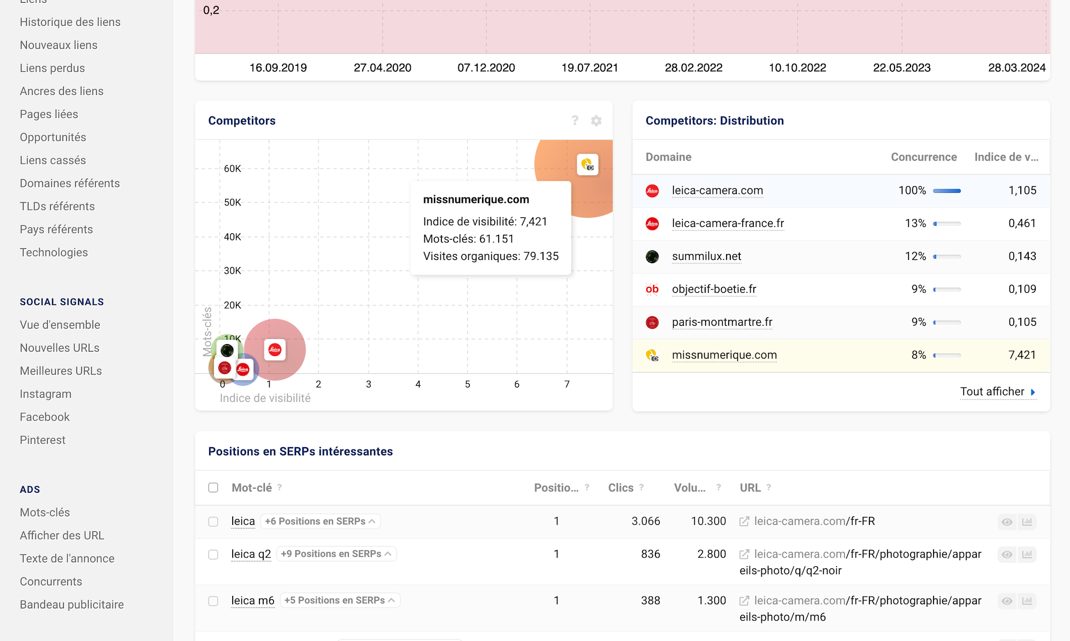Image resolution: width=1070 pixels, height=641 pixels.
Task: Open the Competitors help question-mark icon
Action: pos(575,120)
